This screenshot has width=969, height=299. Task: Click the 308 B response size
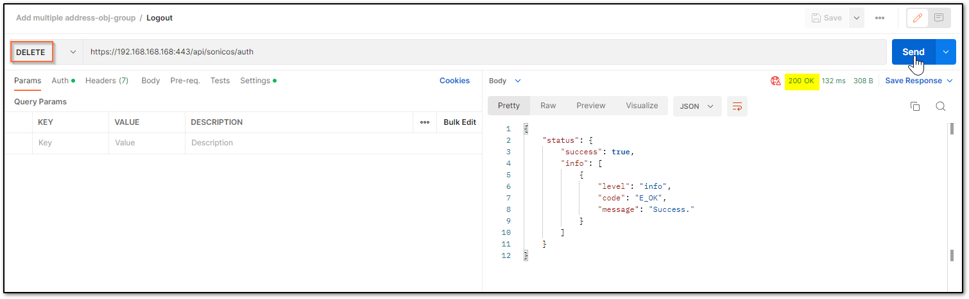tap(863, 81)
